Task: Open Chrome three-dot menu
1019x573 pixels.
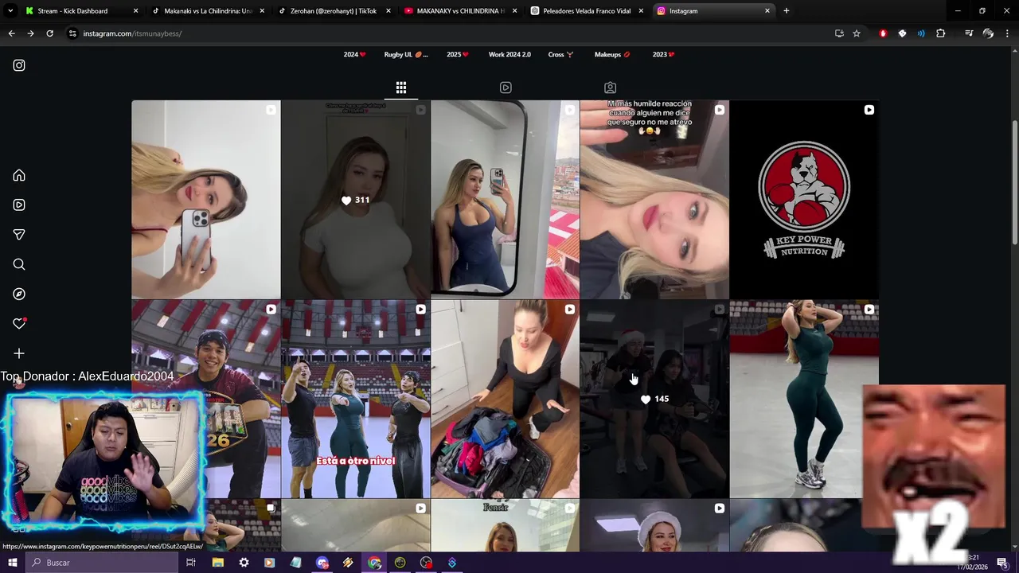Action: tap(1007, 33)
